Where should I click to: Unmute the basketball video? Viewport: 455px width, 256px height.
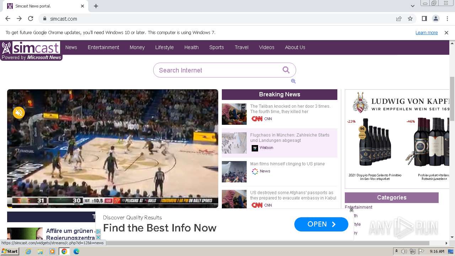coord(19,113)
